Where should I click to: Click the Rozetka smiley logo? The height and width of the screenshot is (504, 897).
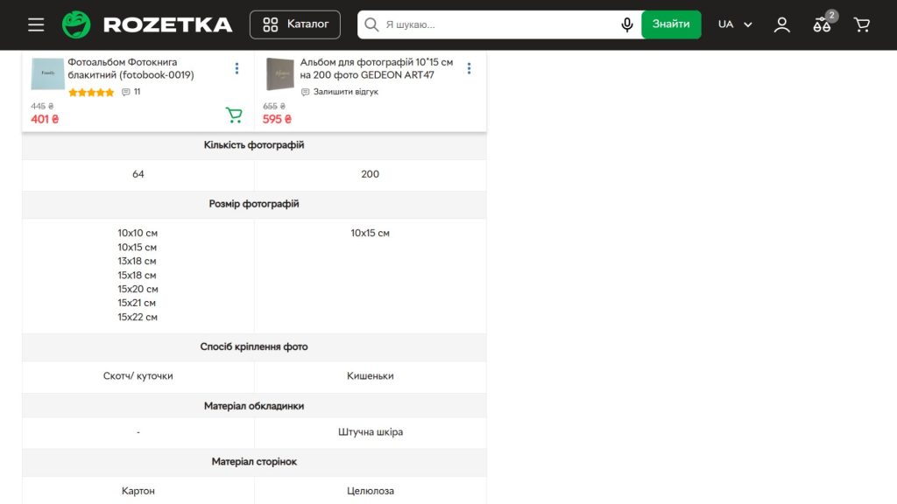pyautogui.click(x=76, y=24)
